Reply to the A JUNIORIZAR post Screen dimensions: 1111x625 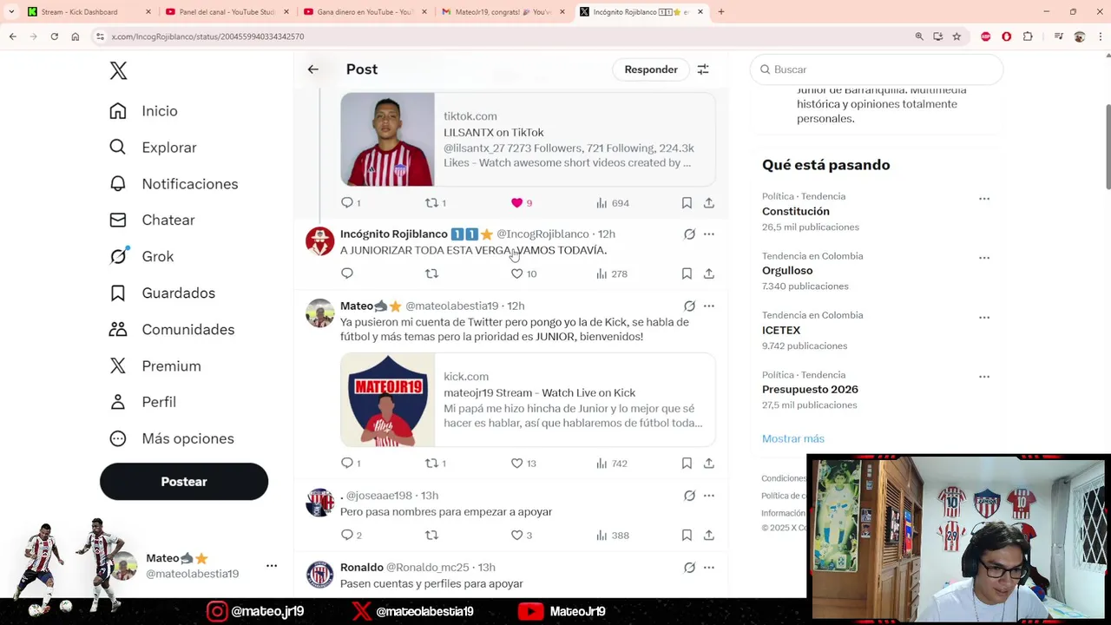tap(347, 274)
